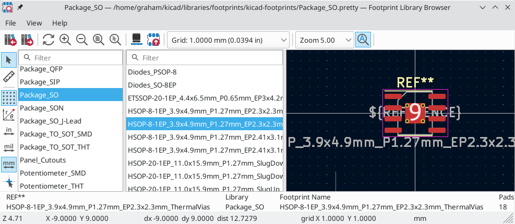
Task: Select the Package_SON library
Action: coord(70,108)
